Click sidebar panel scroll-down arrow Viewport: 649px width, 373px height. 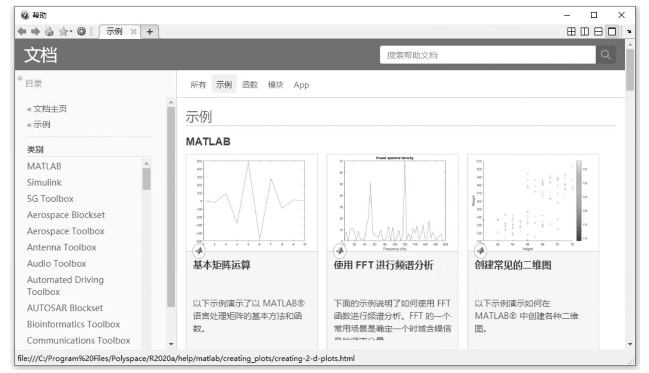[x=171, y=345]
